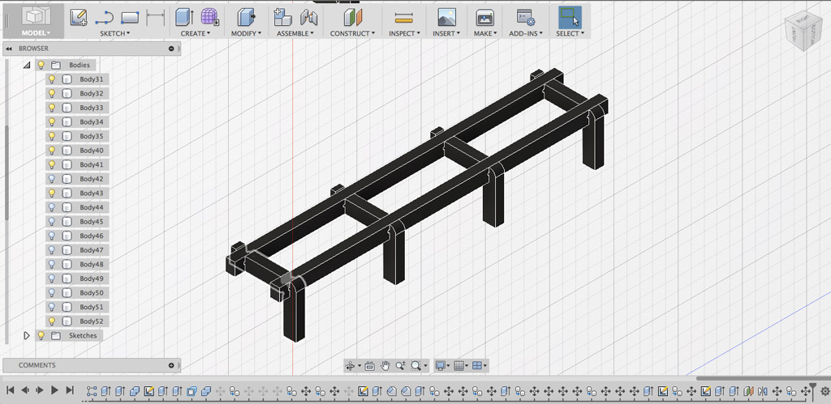Screen dimensions: 831x404
Task: Select the Rectangle sketch tool
Action: (x=130, y=18)
